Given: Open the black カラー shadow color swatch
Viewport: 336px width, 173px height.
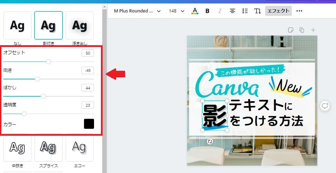Looking at the screenshot, I should click(x=89, y=124).
